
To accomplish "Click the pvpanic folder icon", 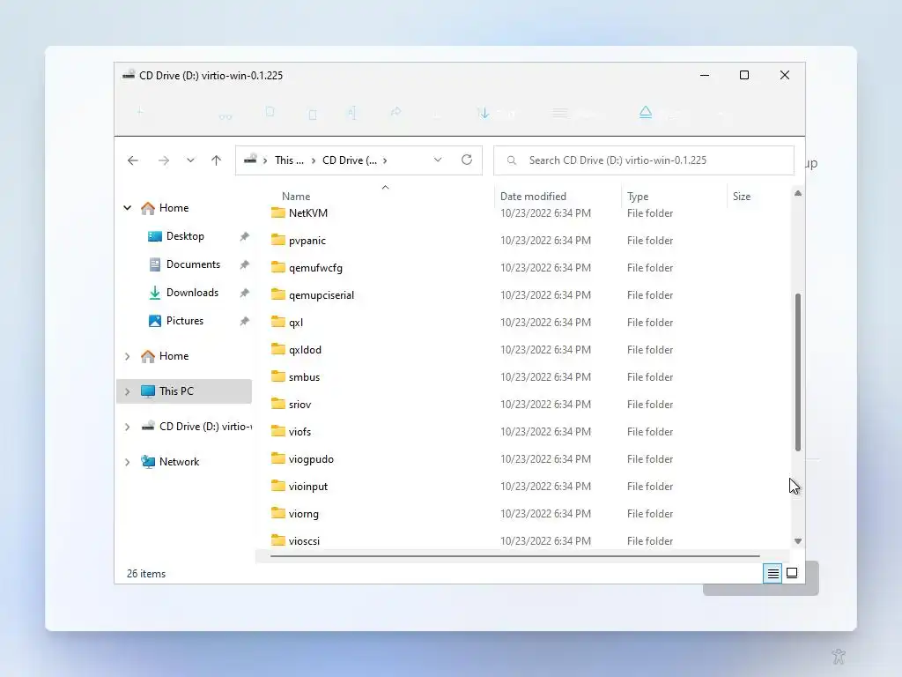I will [277, 240].
